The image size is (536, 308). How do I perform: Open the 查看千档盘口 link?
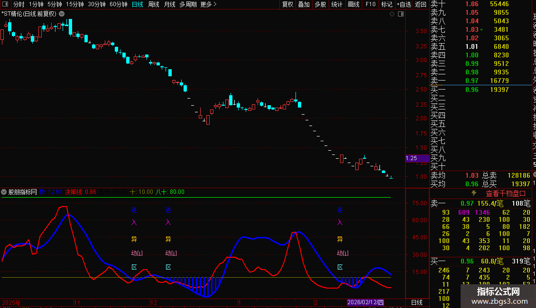tap(506, 193)
